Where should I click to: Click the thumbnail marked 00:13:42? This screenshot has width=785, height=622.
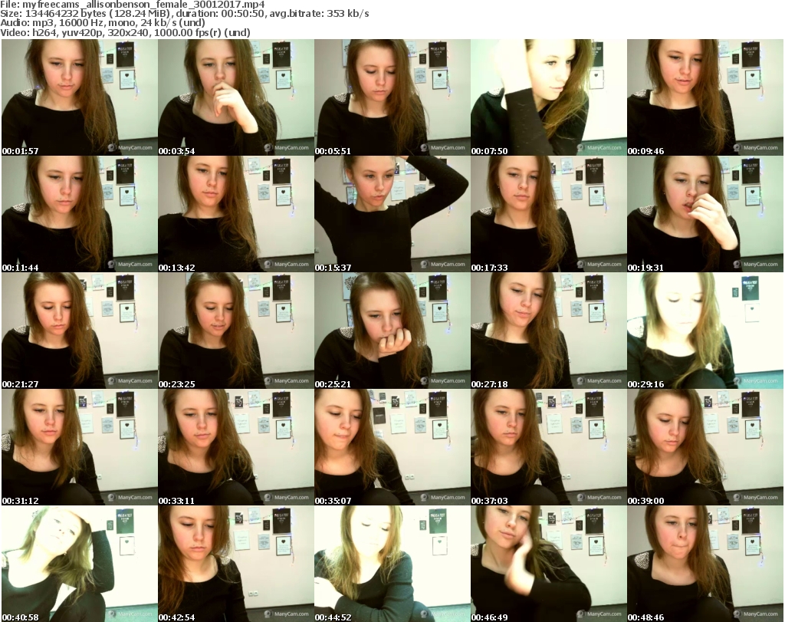[x=236, y=214]
